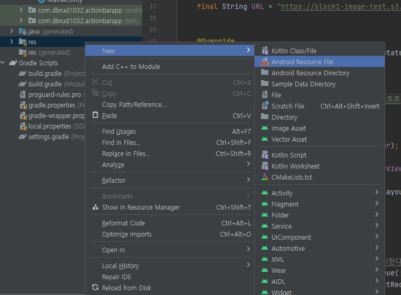
Task: Click the Image Asset android icon
Action: [265, 128]
